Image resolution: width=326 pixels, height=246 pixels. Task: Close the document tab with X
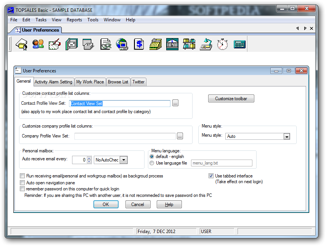pos(312,28)
